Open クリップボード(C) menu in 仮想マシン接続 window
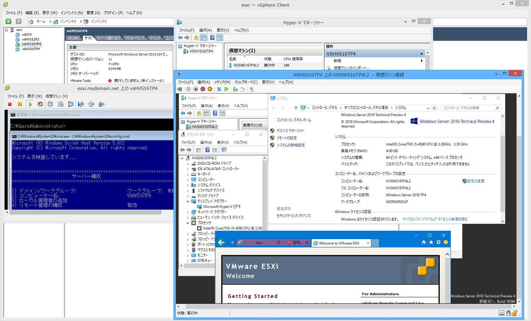 tap(246, 82)
